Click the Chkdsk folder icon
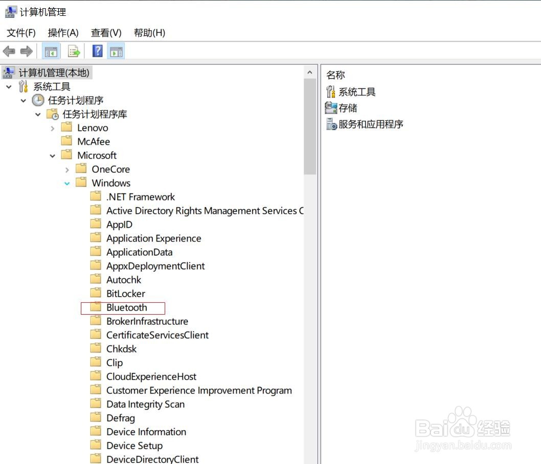 (96, 348)
